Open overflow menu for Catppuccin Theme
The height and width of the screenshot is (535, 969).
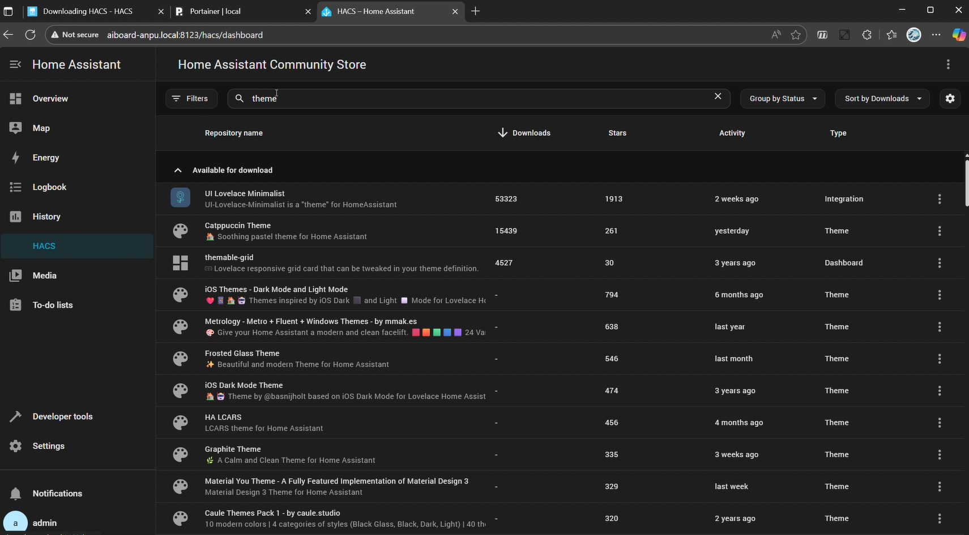coord(939,231)
